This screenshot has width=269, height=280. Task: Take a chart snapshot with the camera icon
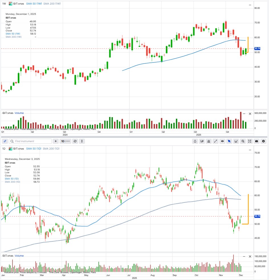pos(256,141)
